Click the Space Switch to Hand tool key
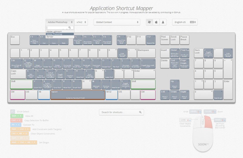The height and width of the screenshot is (158, 243). click(x=78, y=95)
